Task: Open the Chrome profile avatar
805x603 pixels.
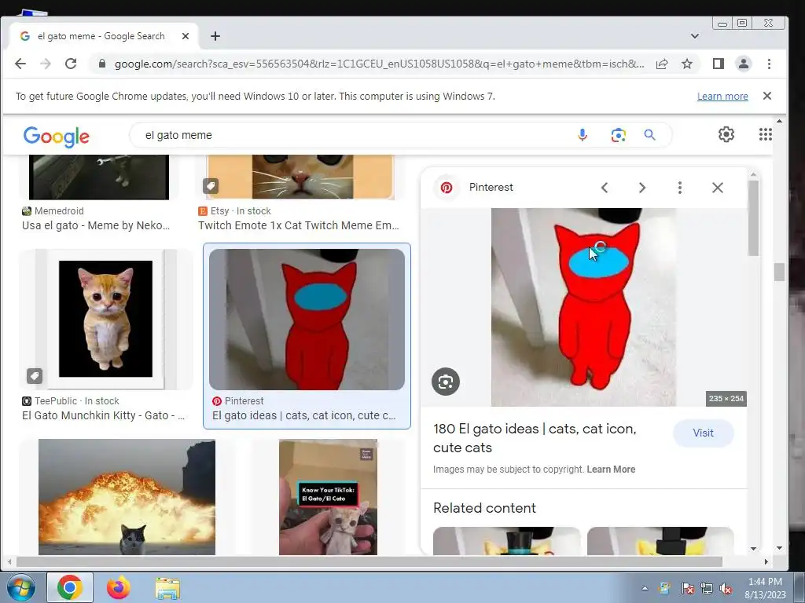Action: pyautogui.click(x=744, y=64)
